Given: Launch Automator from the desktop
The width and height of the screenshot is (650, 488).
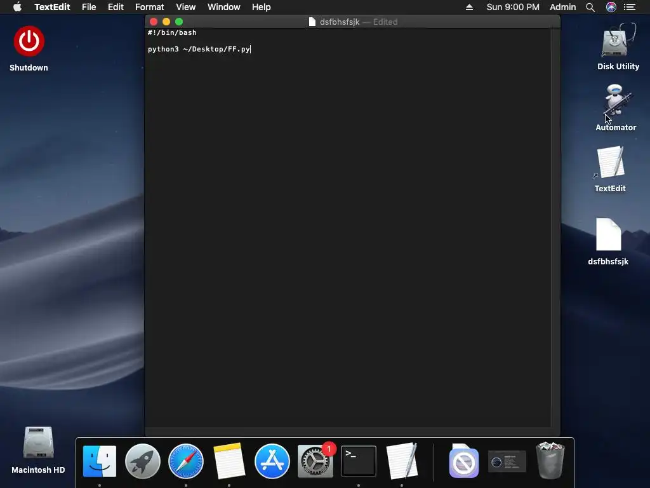Looking at the screenshot, I should coord(616,101).
